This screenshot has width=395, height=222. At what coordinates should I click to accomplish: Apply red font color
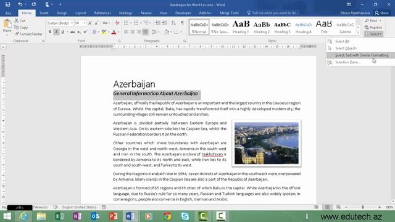pyautogui.click(x=114, y=32)
